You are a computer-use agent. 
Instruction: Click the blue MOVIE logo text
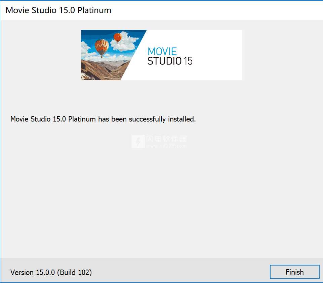pos(162,51)
